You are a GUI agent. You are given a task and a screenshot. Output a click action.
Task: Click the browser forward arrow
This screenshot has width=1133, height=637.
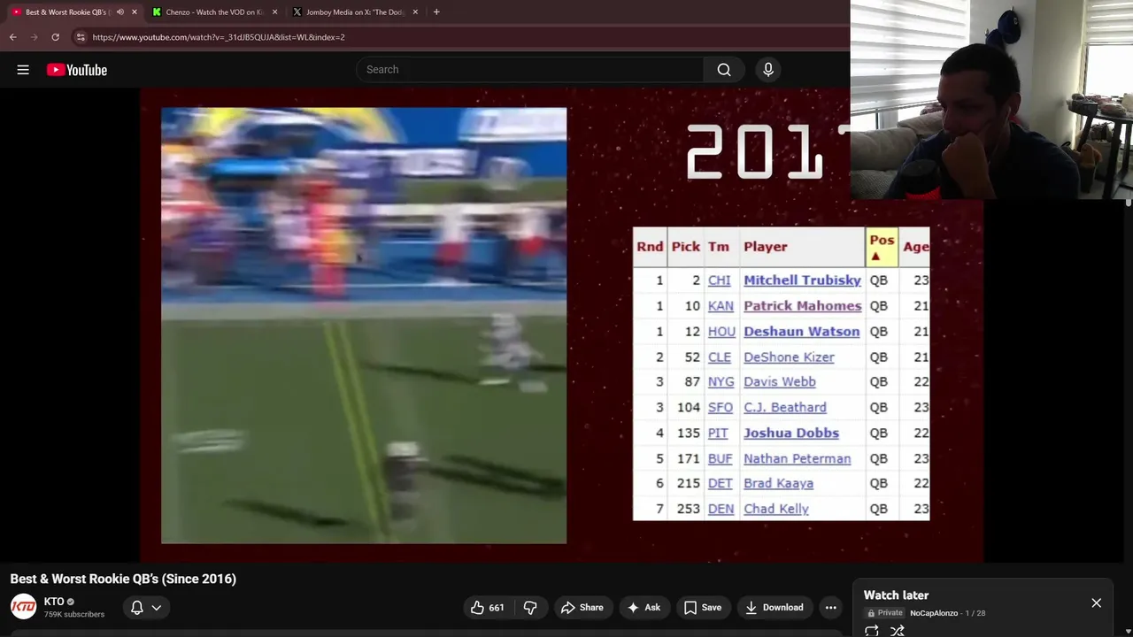pos(34,37)
